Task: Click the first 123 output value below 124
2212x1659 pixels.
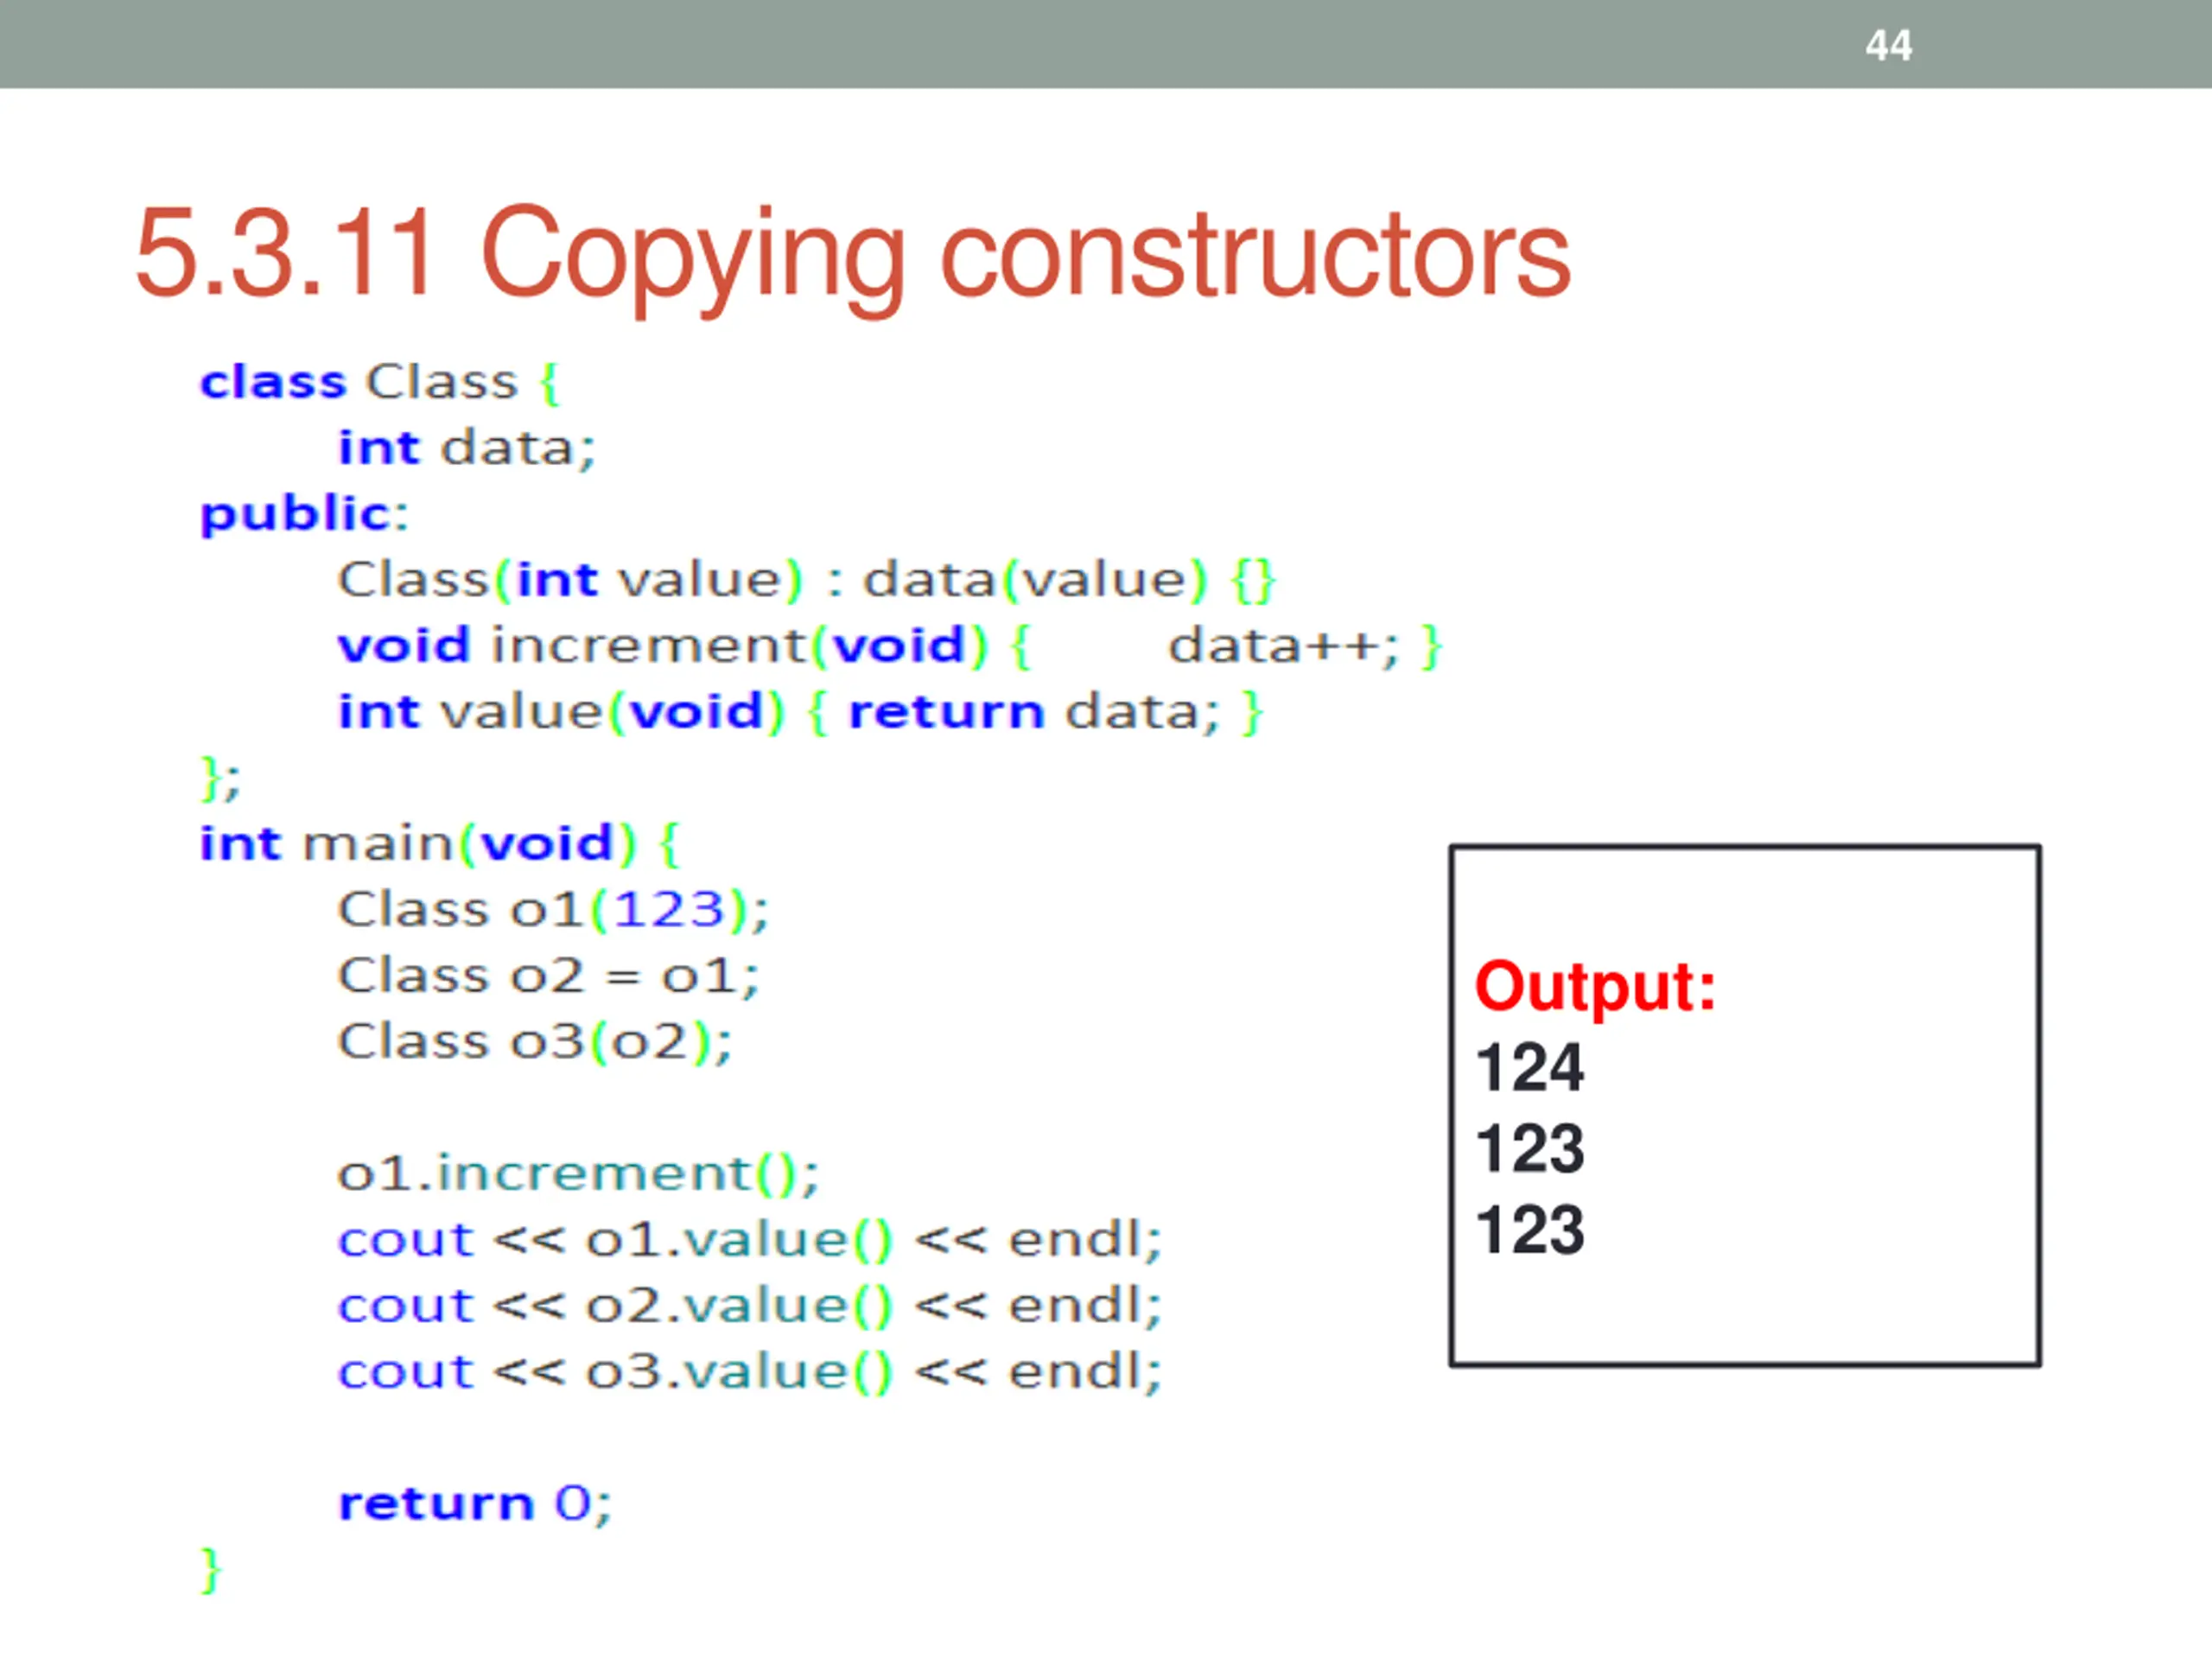Action: (1530, 1149)
